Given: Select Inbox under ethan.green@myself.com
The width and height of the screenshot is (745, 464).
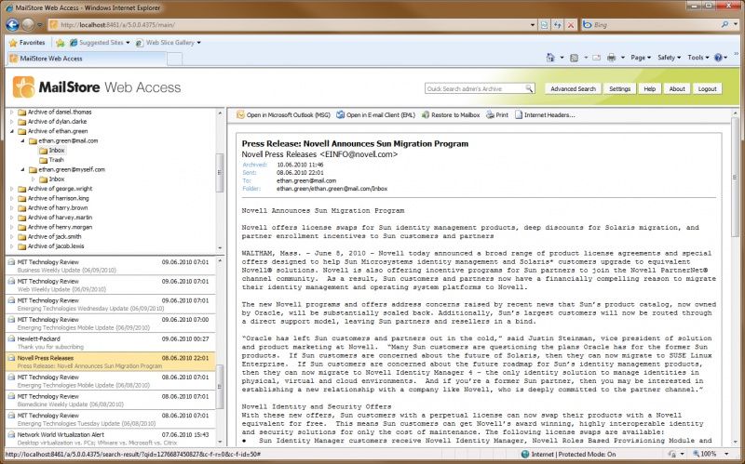Looking at the screenshot, I should tap(52, 179).
